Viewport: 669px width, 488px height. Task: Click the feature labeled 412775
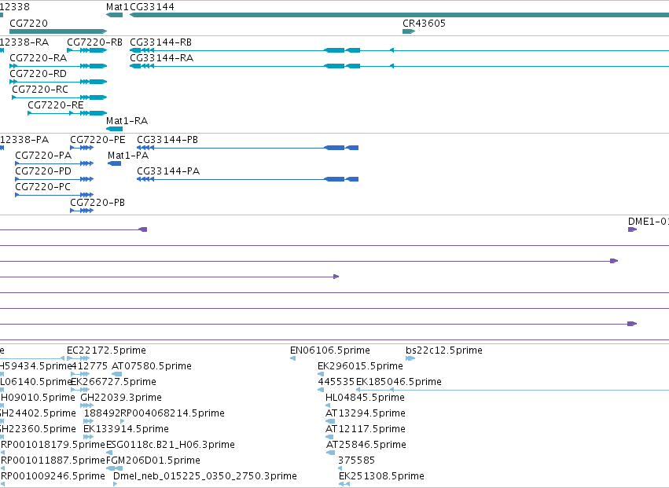click(x=89, y=366)
